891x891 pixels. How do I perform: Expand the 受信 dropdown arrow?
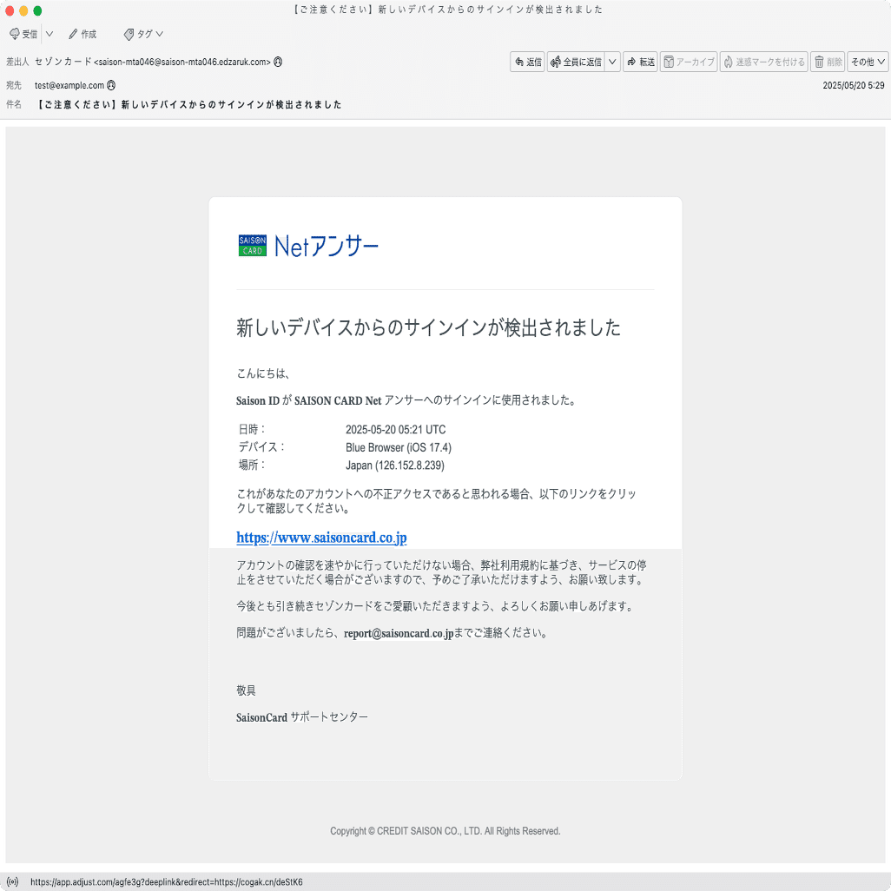tap(49, 34)
